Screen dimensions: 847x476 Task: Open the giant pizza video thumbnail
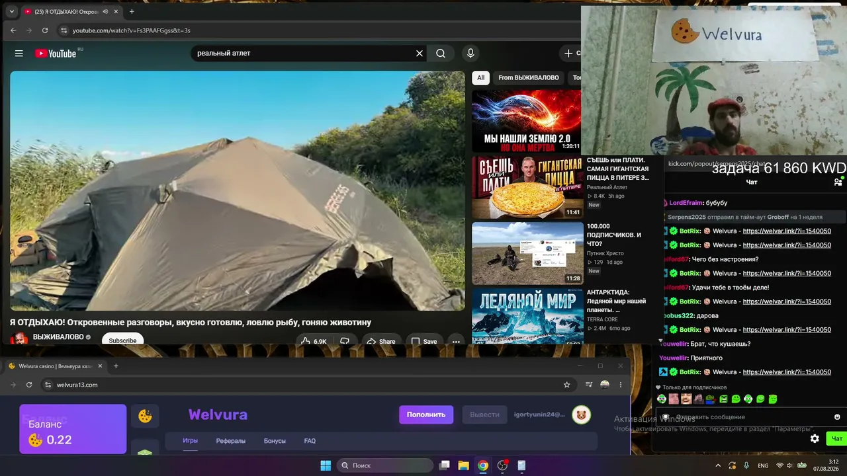527,187
